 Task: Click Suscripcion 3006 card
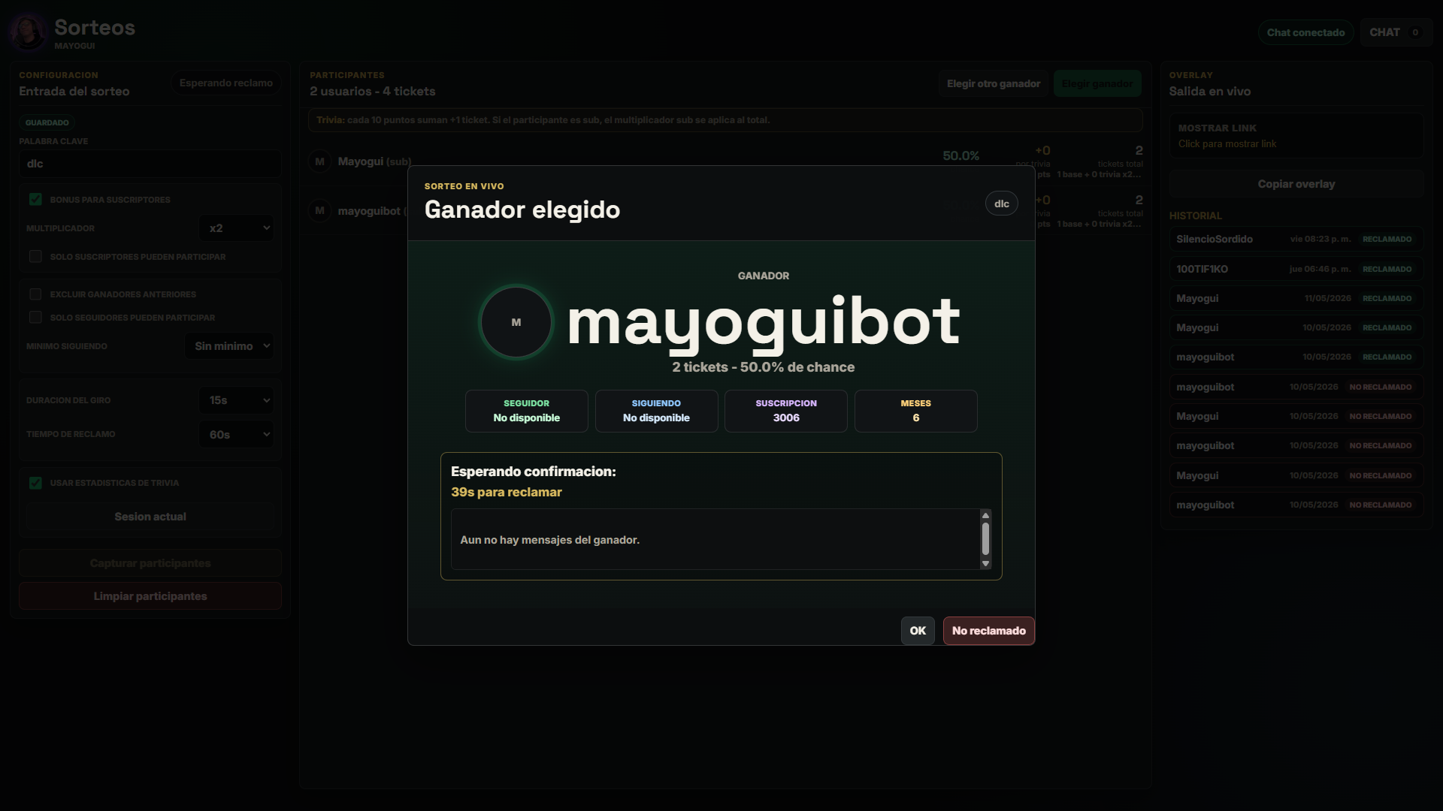(786, 411)
